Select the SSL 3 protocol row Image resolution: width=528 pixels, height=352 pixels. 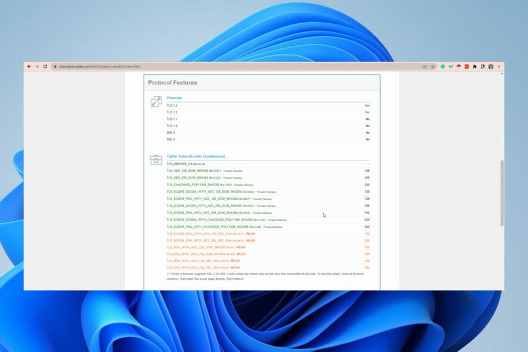click(268, 132)
